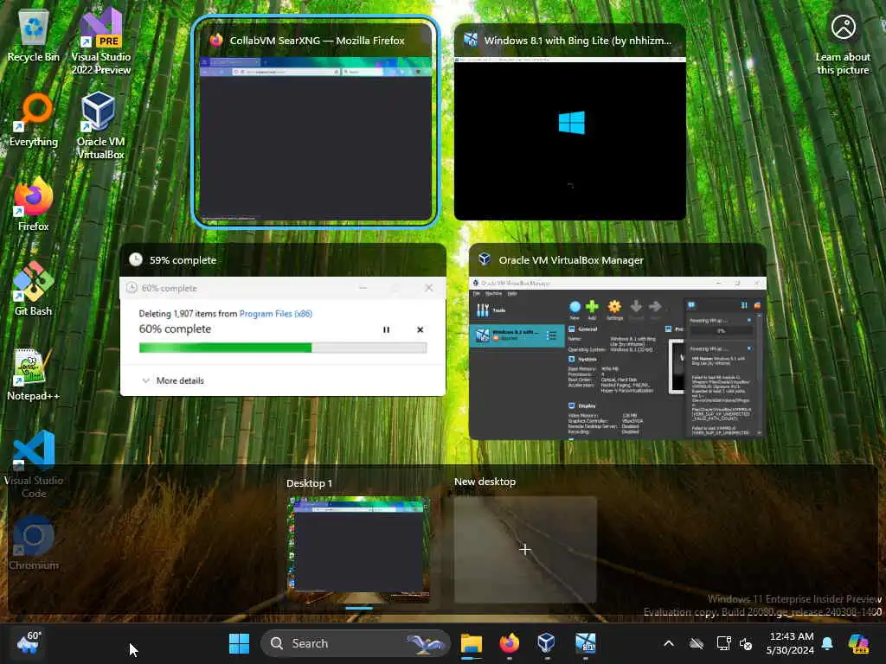Open the Machine menu in VirtualBox Manager

coord(493,294)
